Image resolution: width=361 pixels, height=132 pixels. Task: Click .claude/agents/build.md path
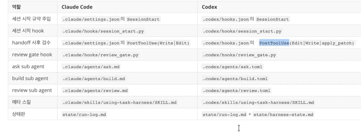coord(94,79)
